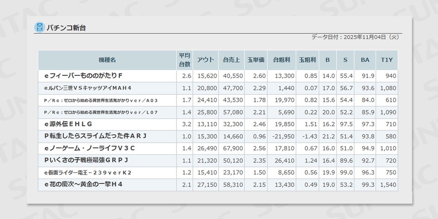438x219 pixels.
Task: Click 玉粗利 value 1.51
Action: point(311,124)
